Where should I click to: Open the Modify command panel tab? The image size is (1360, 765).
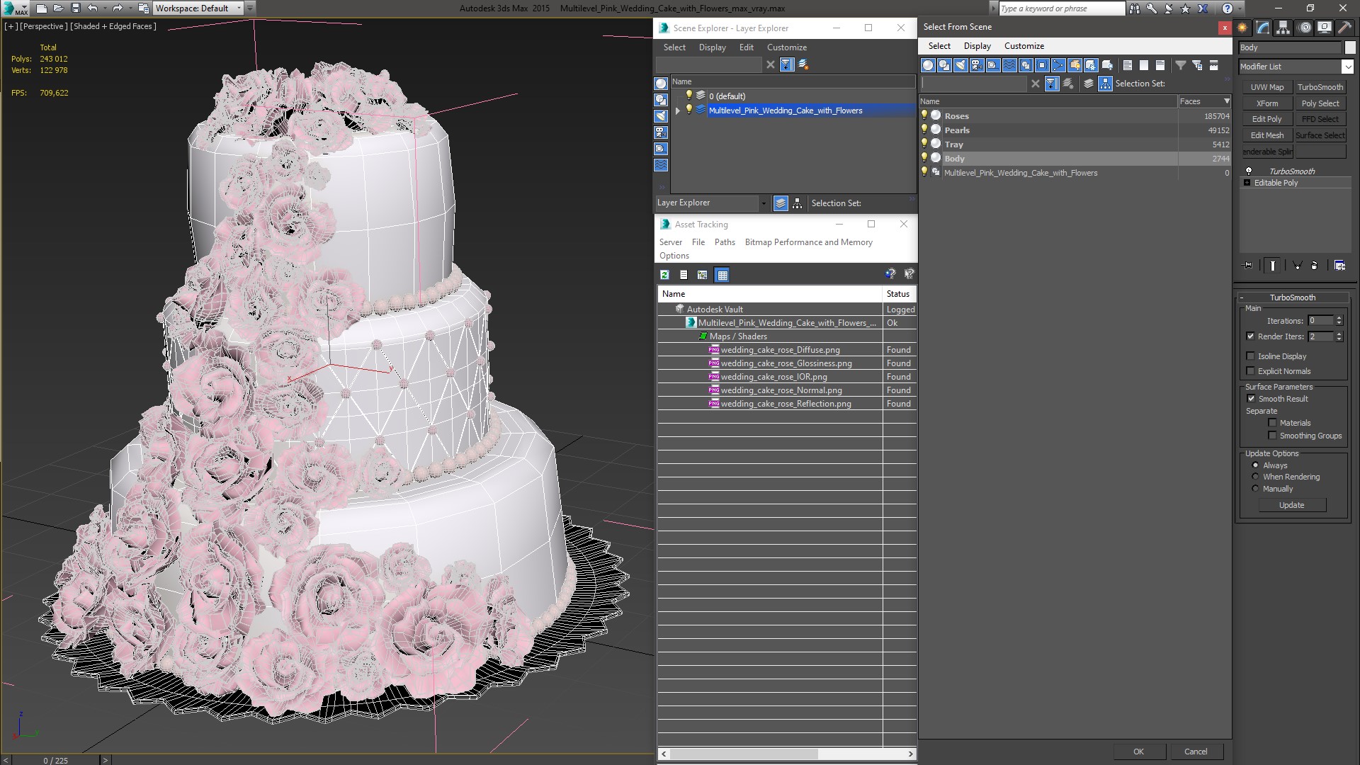pos(1263,28)
